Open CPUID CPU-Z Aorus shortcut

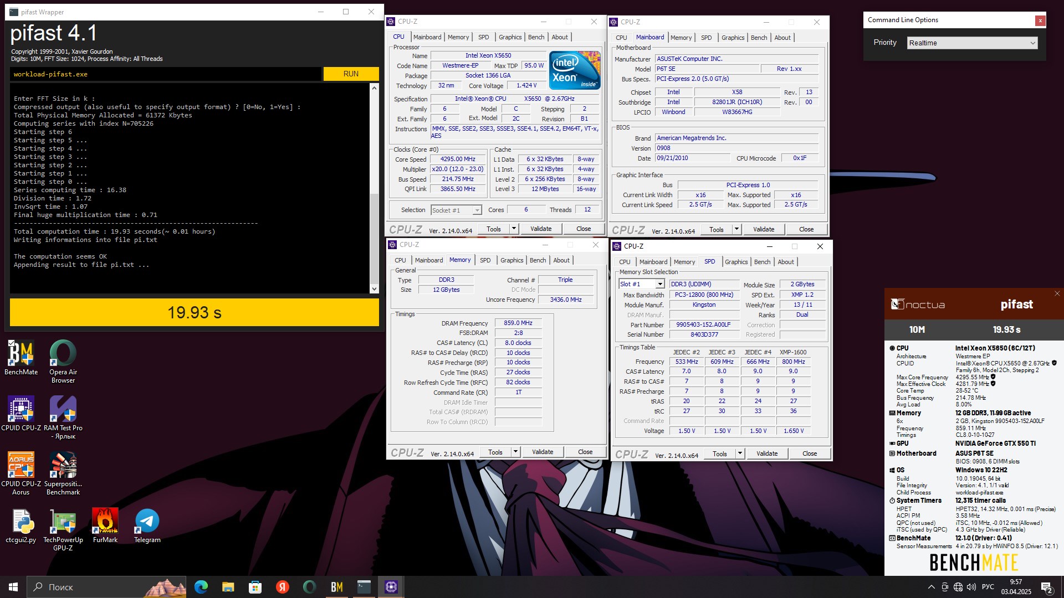(21, 473)
